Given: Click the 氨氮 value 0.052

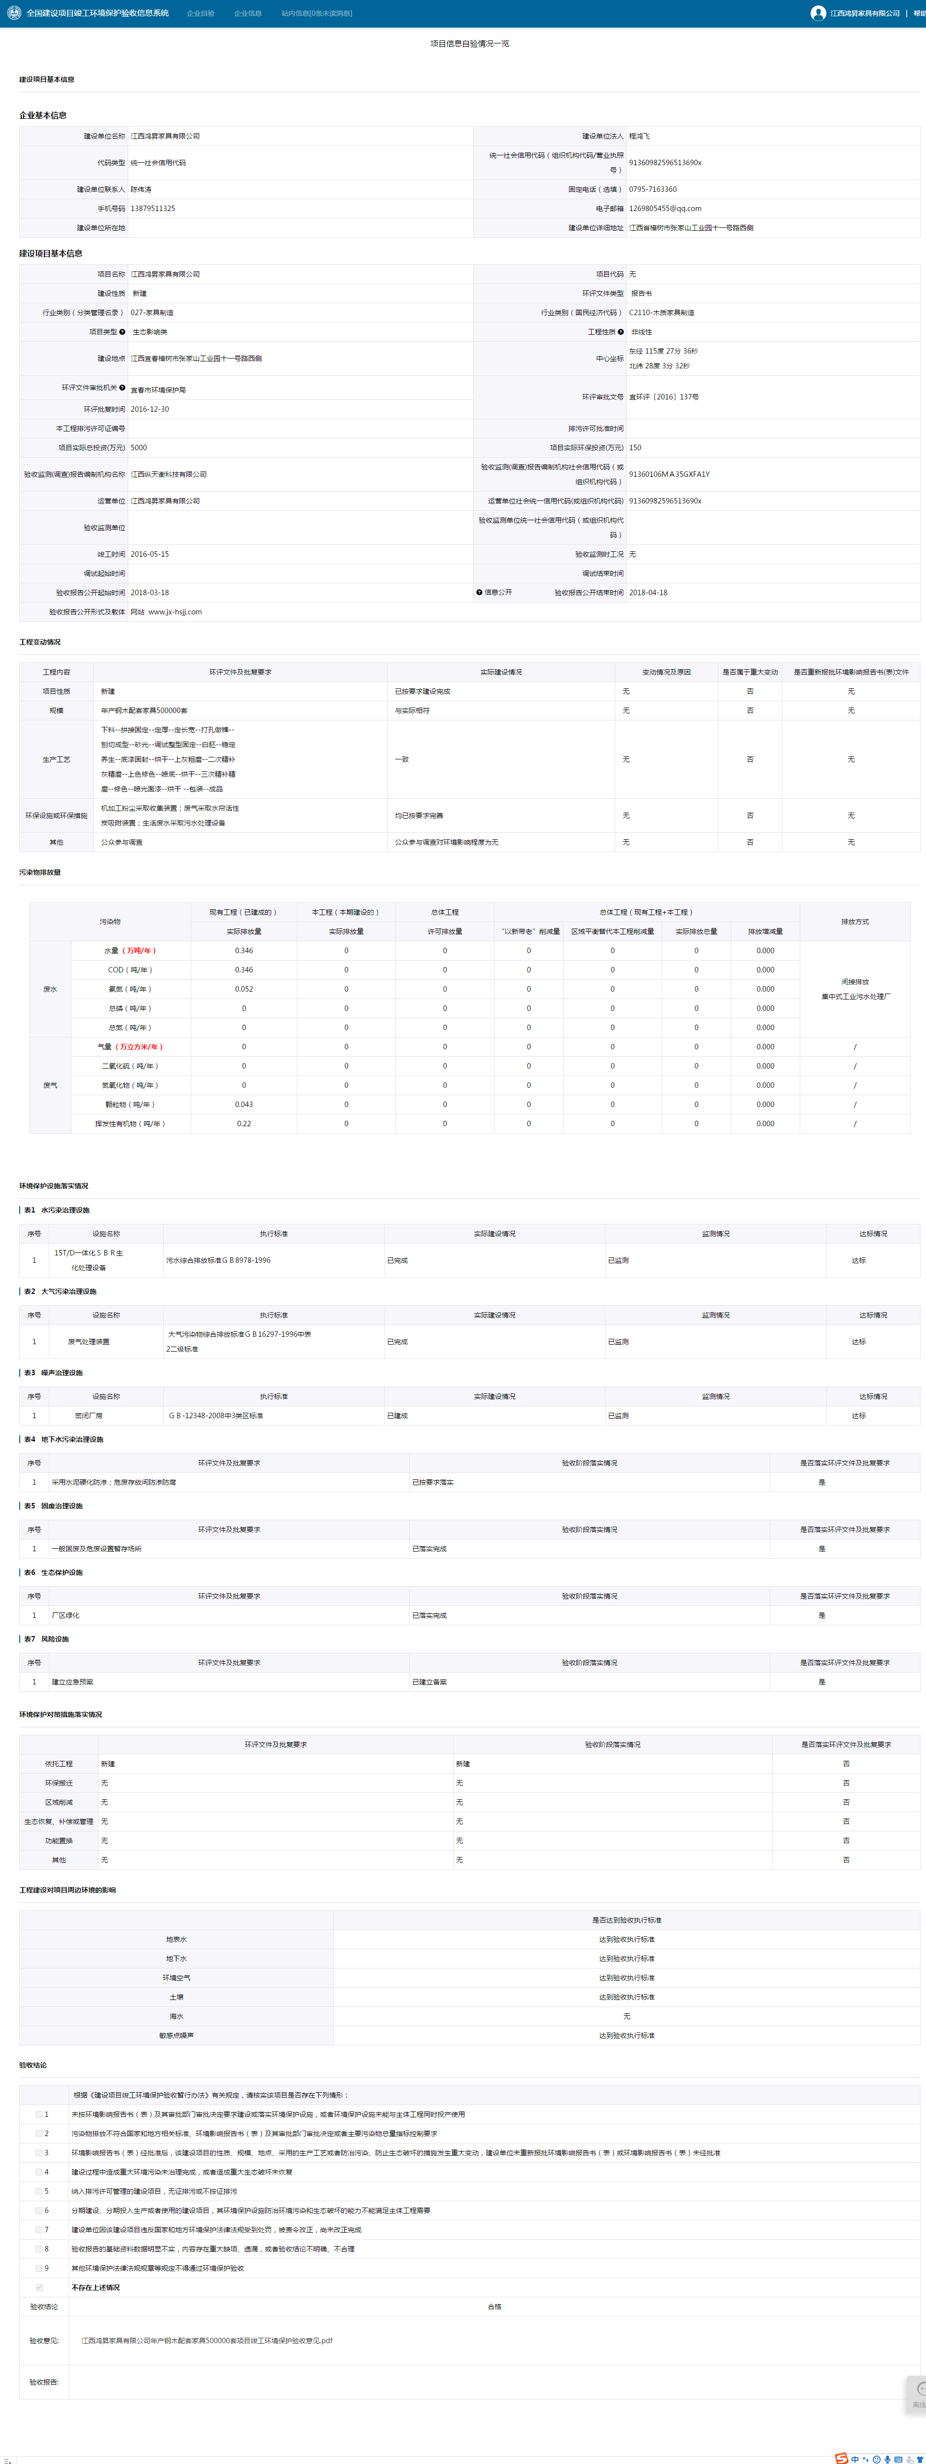Looking at the screenshot, I should pos(244,989).
